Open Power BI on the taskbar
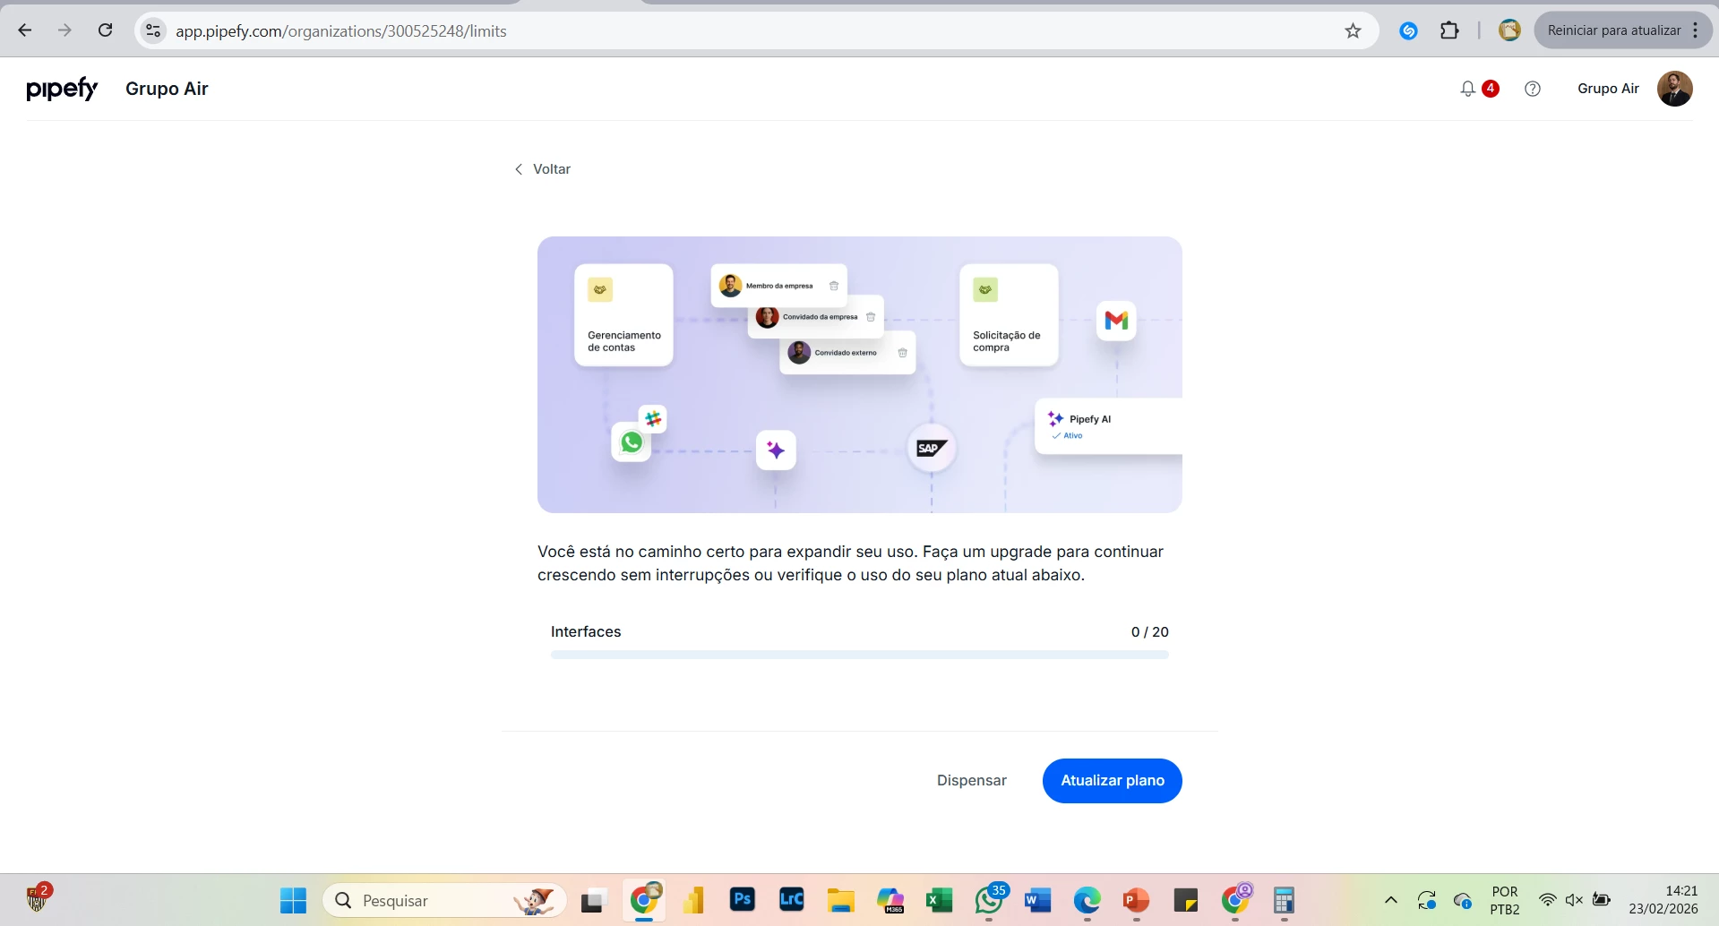Image resolution: width=1719 pixels, height=926 pixels. pos(693,900)
